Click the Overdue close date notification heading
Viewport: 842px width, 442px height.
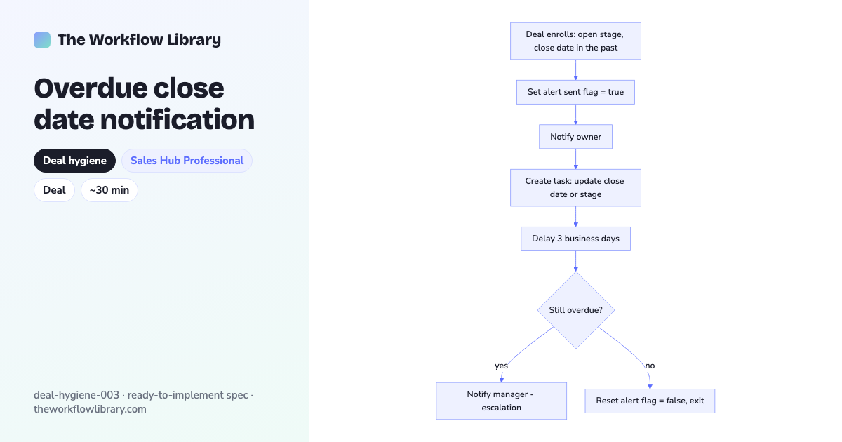145,104
